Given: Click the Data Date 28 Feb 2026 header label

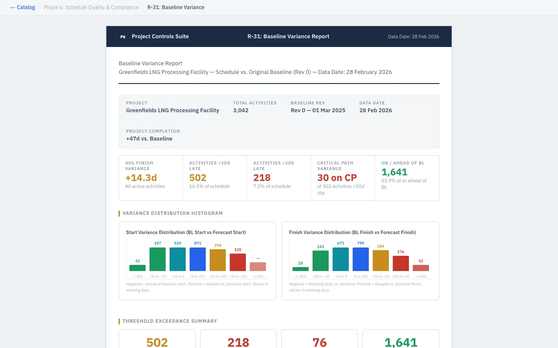Looking at the screenshot, I should point(413,37).
